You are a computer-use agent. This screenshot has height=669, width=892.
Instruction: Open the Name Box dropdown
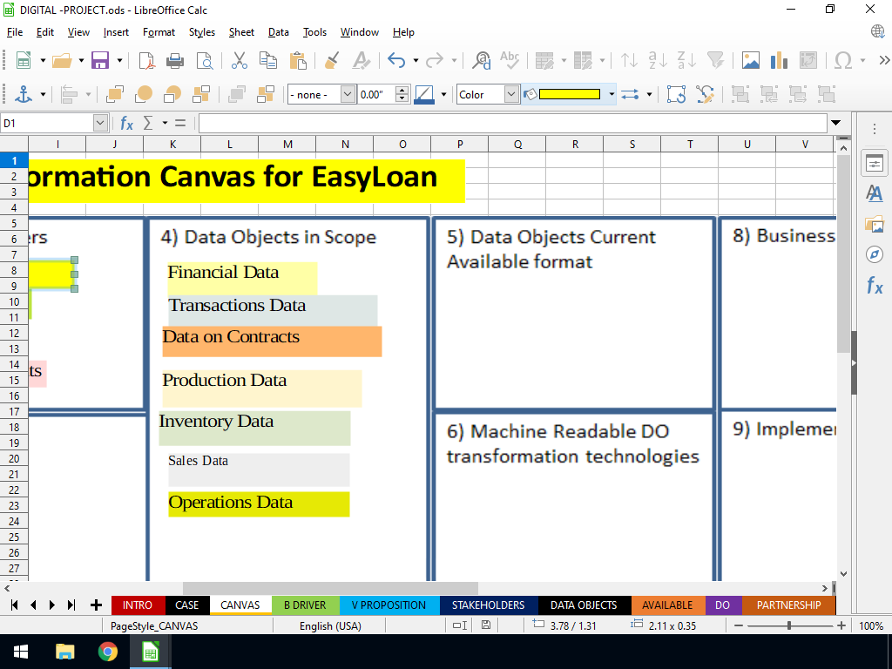tap(100, 123)
